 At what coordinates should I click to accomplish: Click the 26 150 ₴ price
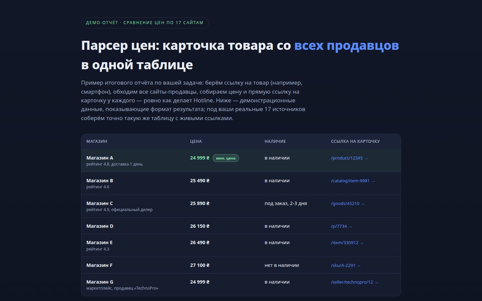(200, 226)
